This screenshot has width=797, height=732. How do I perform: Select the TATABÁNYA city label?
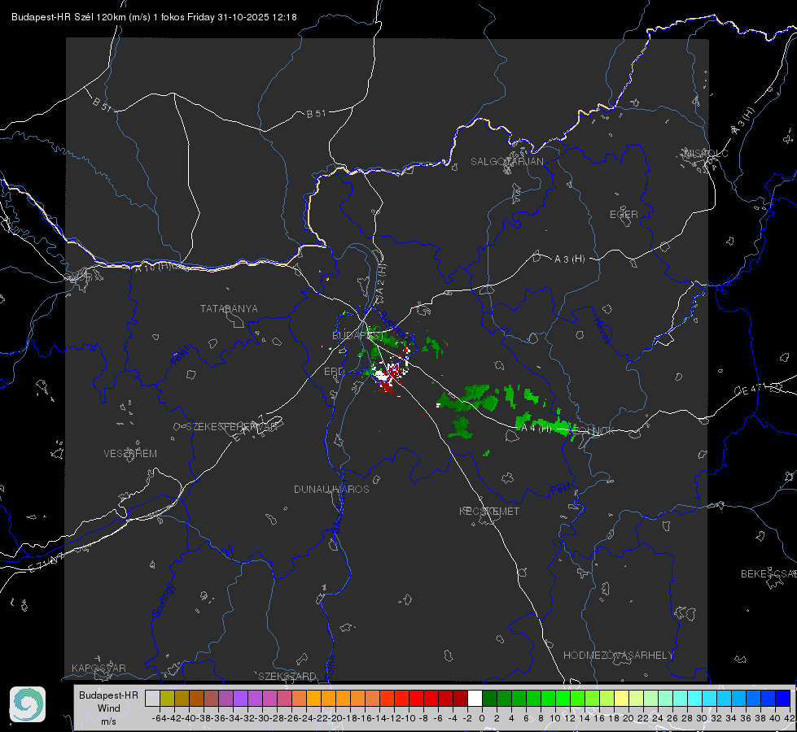[229, 309]
